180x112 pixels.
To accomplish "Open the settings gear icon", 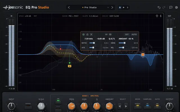I will (x=176, y=8).
